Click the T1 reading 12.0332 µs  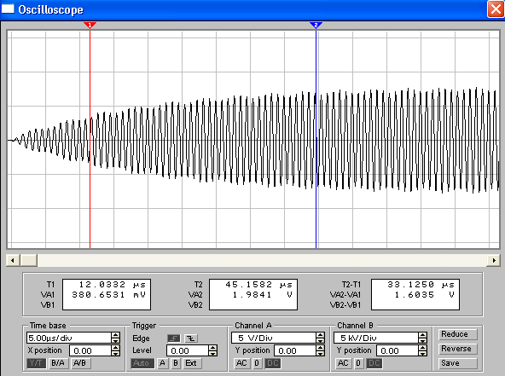pos(113,285)
